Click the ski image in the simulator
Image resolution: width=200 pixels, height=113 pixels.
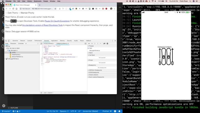(x=166, y=56)
